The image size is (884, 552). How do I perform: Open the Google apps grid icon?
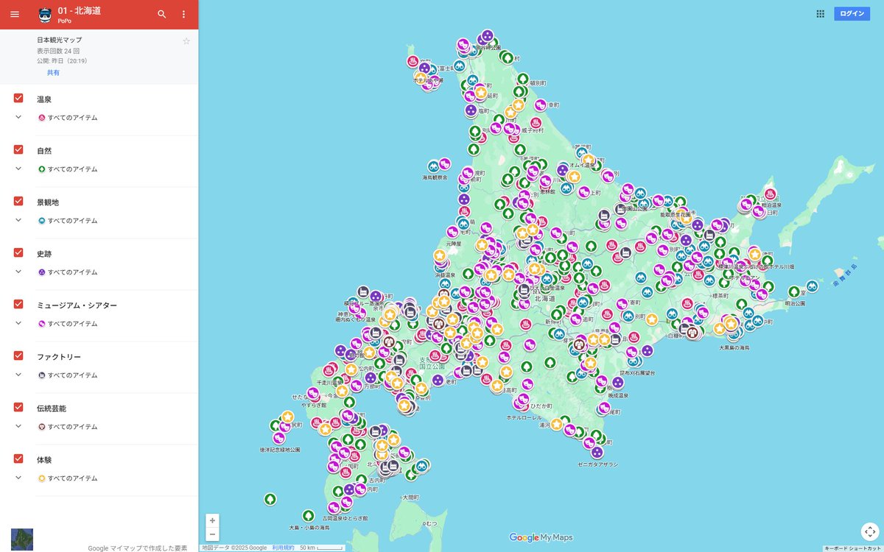821,13
